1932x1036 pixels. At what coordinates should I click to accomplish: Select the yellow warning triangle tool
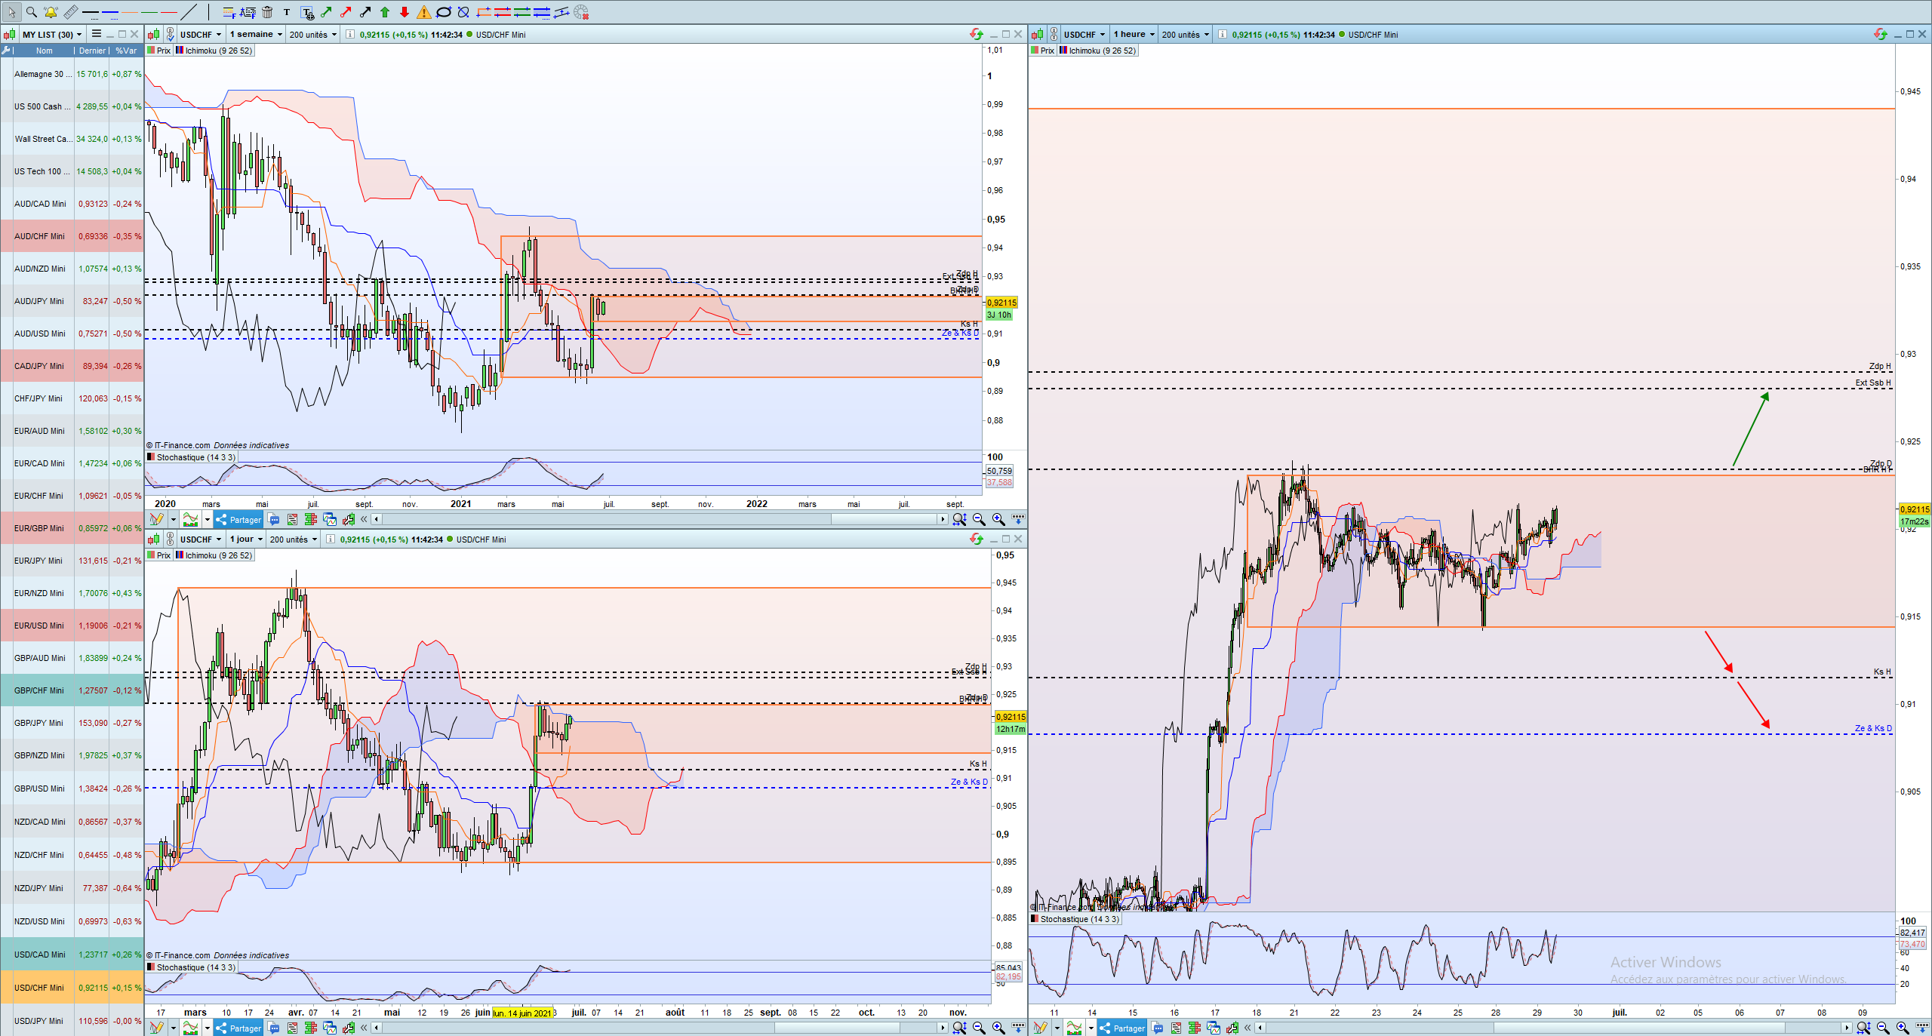pos(424,12)
